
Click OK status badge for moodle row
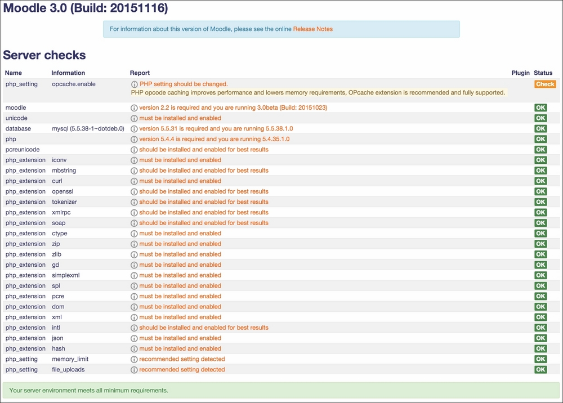540,108
